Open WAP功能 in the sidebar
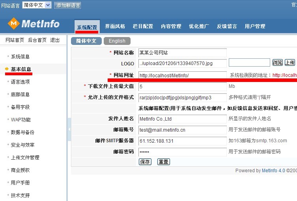The width and height of the screenshot is (297, 201). coord(21,120)
